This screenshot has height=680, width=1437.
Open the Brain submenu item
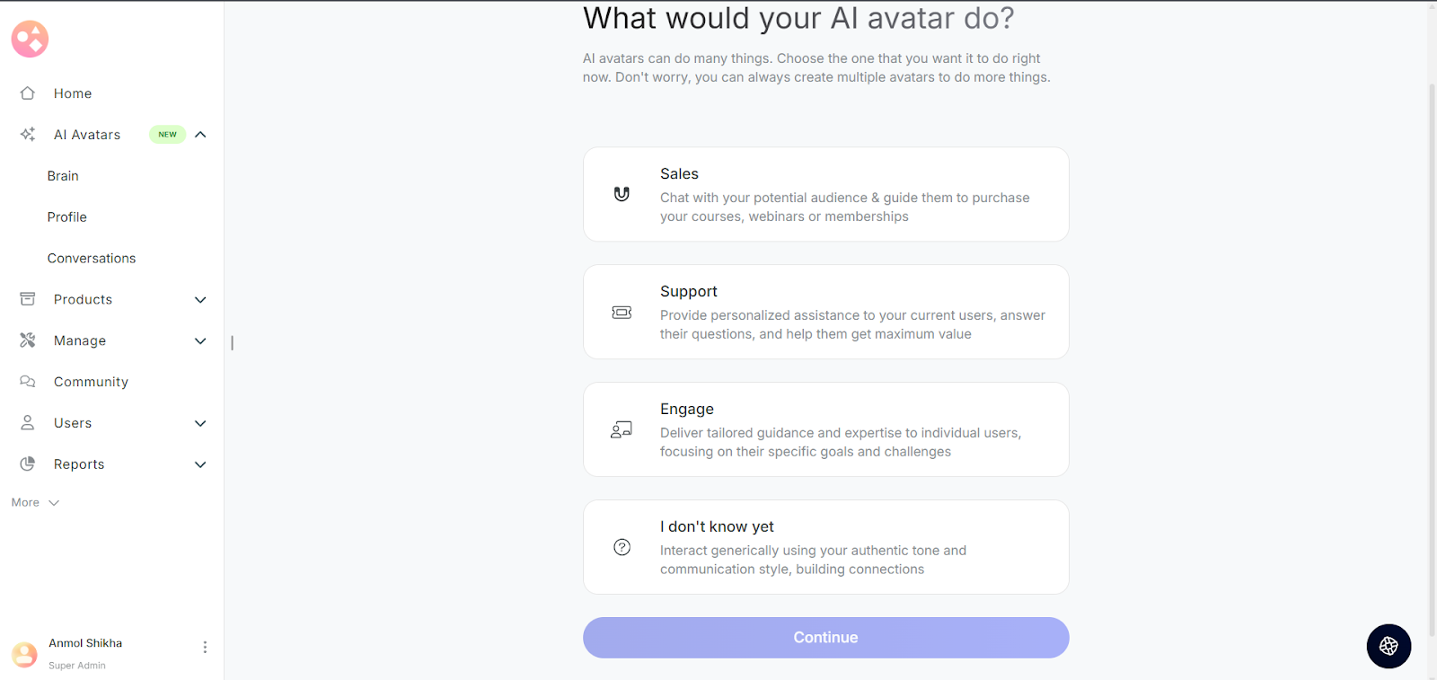coord(63,176)
